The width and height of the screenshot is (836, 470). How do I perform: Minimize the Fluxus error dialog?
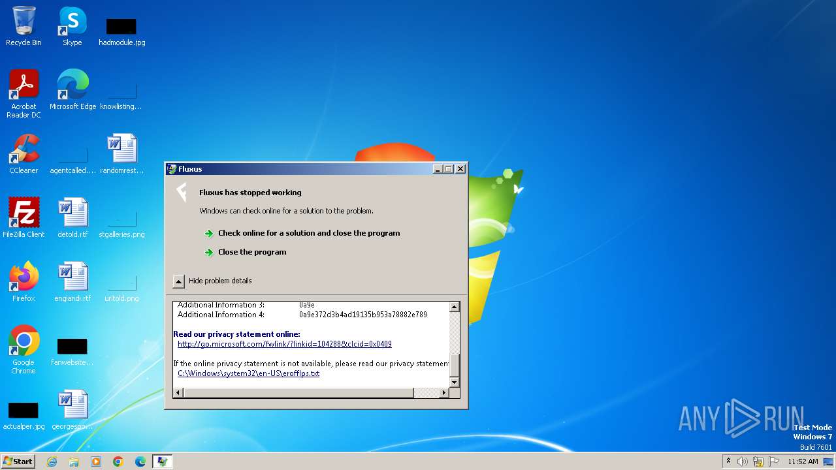pos(438,169)
